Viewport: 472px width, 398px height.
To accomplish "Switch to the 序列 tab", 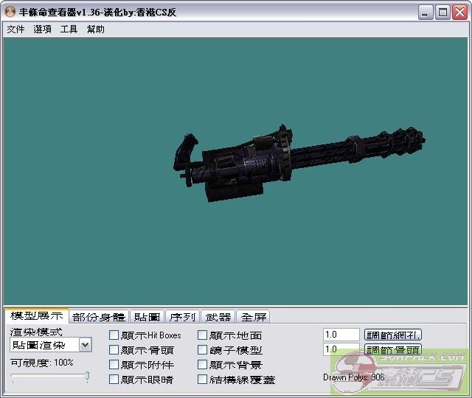I will click(182, 317).
